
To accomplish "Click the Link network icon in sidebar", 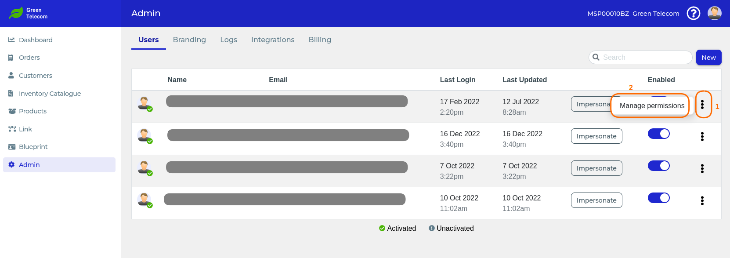I will click(x=12, y=129).
